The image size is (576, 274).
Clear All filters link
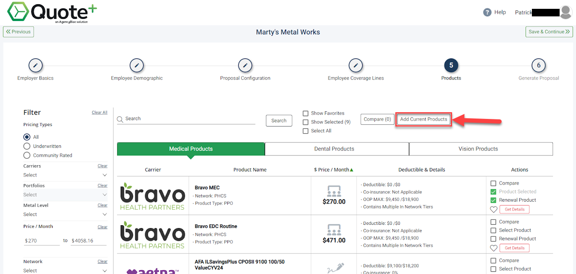tap(100, 113)
